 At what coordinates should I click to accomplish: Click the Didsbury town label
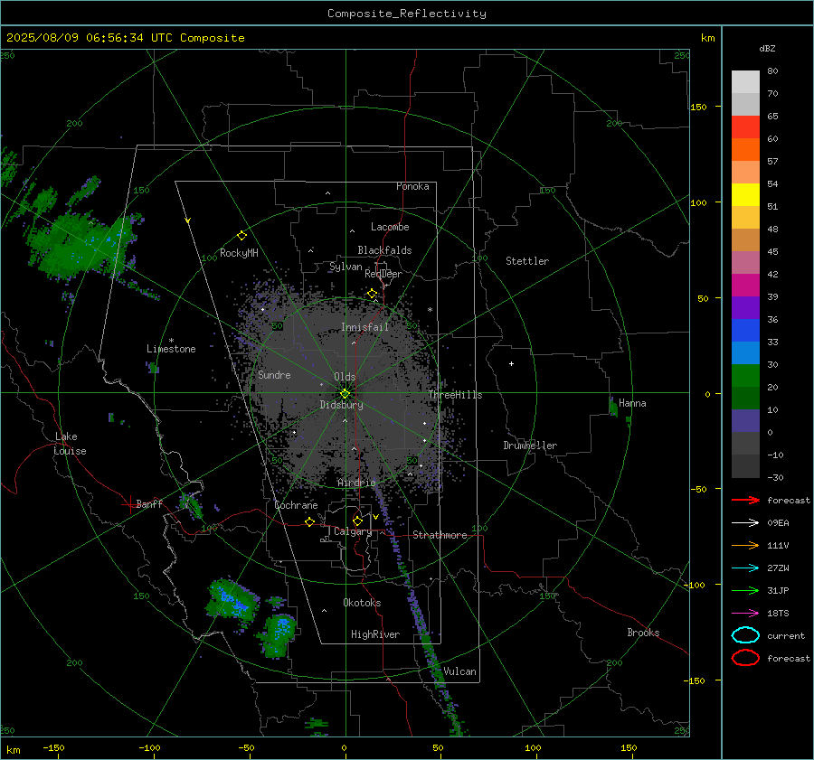point(341,405)
